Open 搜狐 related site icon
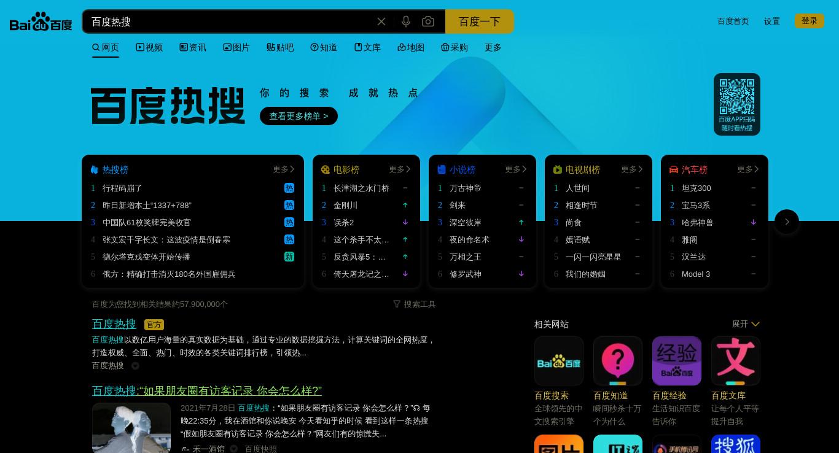Image resolution: width=839 pixels, height=453 pixels. point(736,444)
